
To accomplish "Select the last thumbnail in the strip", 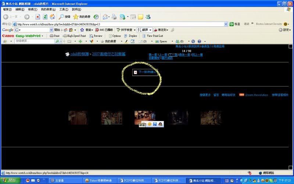I will pos(211,118).
